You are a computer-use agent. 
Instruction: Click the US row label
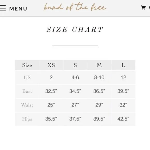[27, 77]
